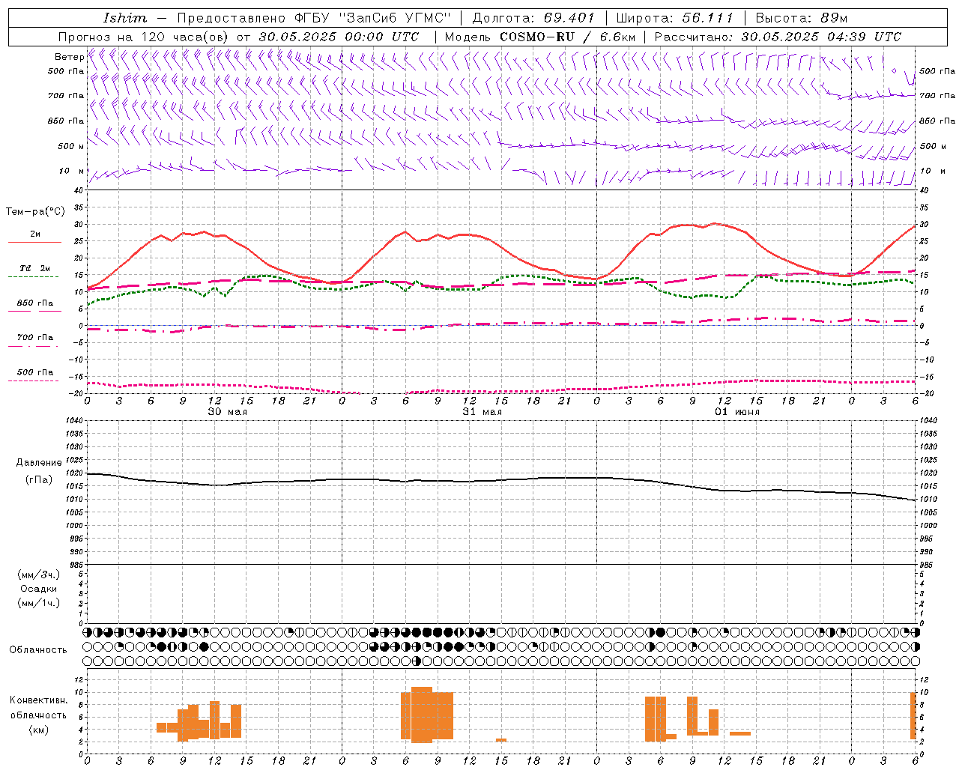Screen dimensions: 959x767
Task: Click the small orange bar near hour 15, 31 мая
Action: coord(500,740)
